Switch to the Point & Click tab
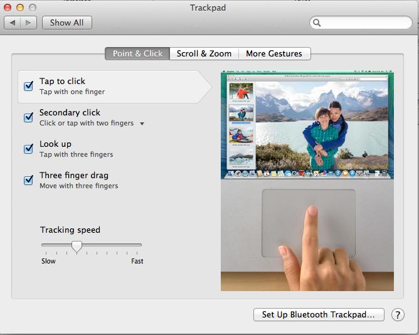The height and width of the screenshot is (335, 419). (137, 53)
